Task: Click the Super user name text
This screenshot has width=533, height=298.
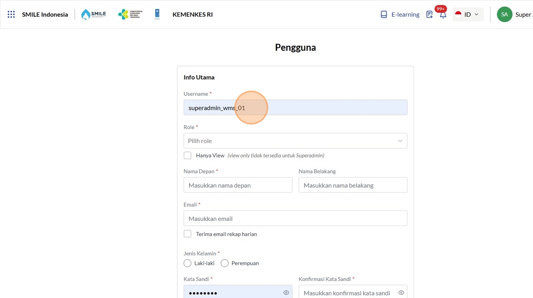Action: click(x=524, y=14)
